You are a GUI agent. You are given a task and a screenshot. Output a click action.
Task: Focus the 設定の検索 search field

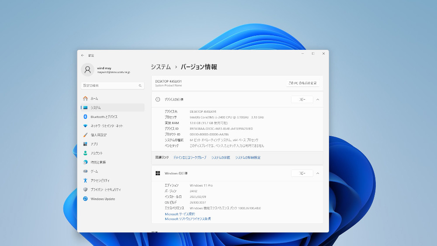[x=113, y=86]
